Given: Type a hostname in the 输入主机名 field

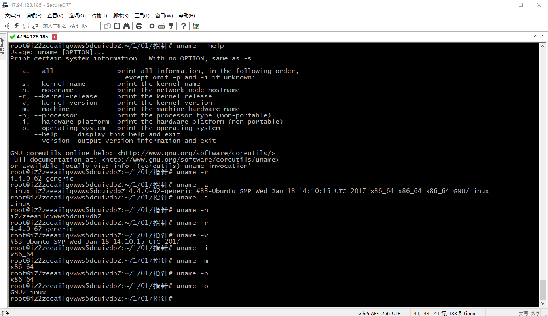Looking at the screenshot, I should coord(71,26).
